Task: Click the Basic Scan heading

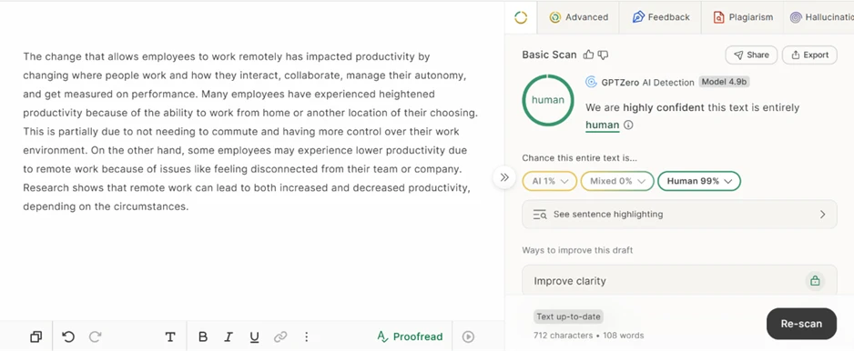Action: point(549,55)
